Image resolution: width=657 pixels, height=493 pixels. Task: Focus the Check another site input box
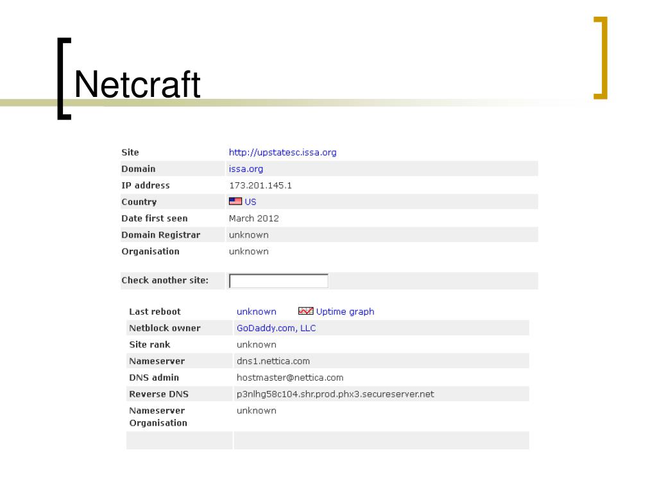pos(278,281)
